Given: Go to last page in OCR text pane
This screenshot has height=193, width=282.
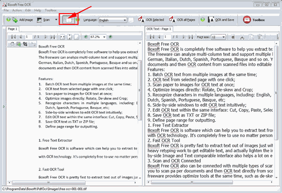Looking at the screenshot, I should click(x=191, y=37).
